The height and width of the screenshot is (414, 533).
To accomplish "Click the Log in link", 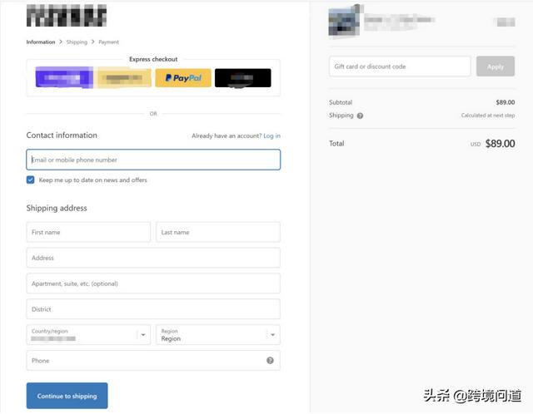I will [272, 136].
